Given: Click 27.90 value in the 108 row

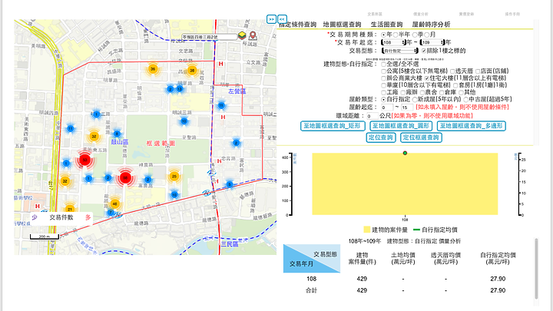Looking at the screenshot, I should pos(498,279).
